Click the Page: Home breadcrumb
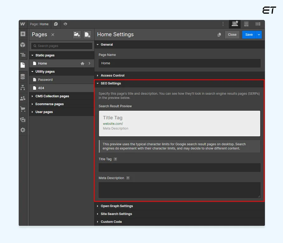Viewport: 283px width, 243px height. coord(39,24)
